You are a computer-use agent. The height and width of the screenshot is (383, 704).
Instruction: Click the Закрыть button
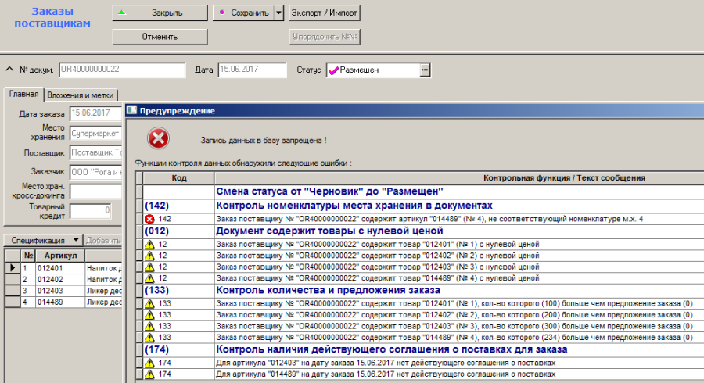tap(160, 13)
